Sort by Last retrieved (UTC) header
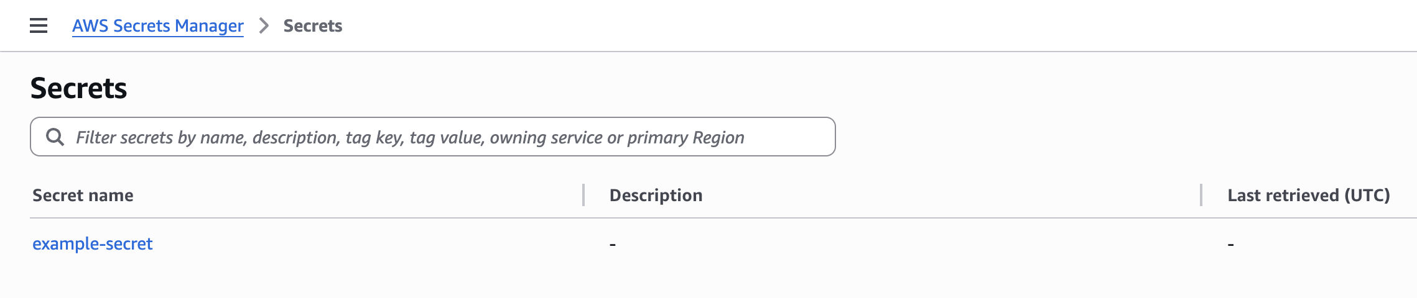 tap(1308, 195)
